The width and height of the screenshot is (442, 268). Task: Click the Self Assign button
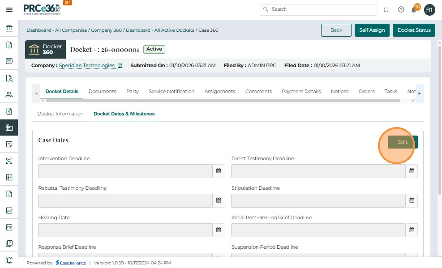click(372, 30)
